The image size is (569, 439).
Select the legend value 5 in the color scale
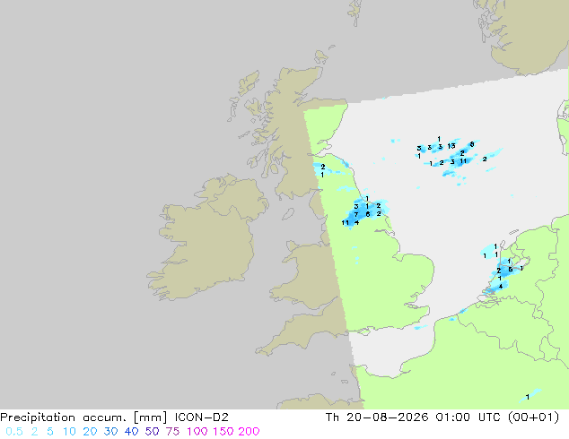coord(50,432)
